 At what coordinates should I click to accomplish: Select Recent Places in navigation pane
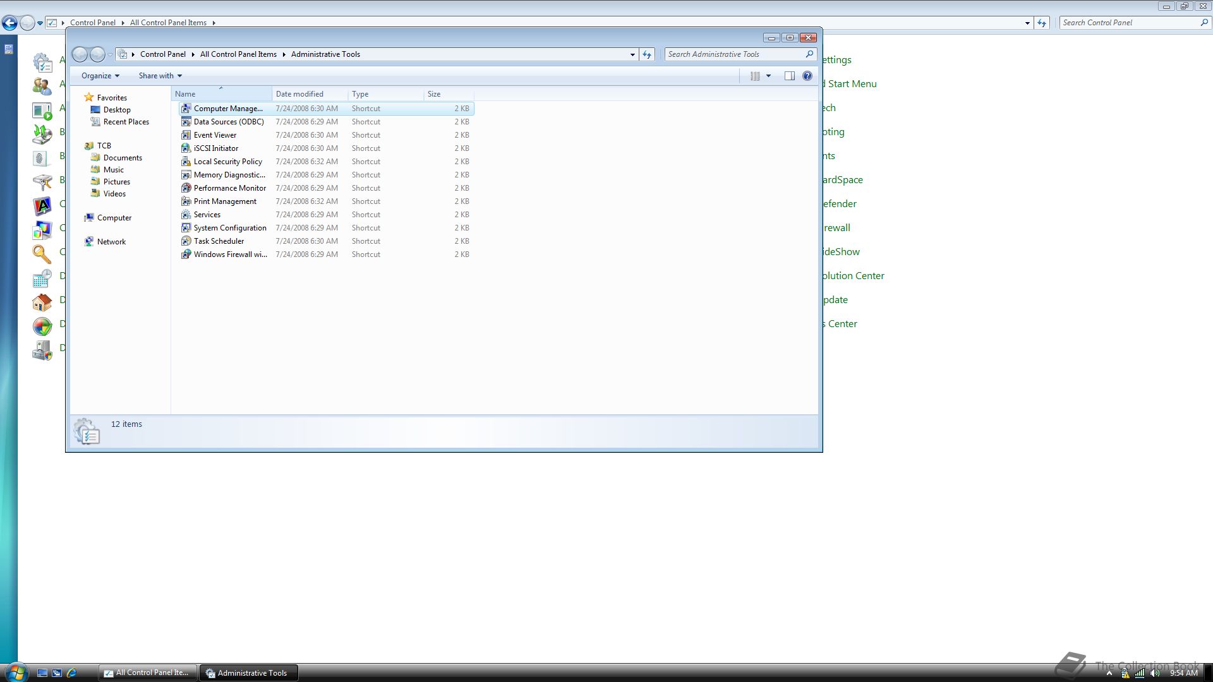click(126, 122)
